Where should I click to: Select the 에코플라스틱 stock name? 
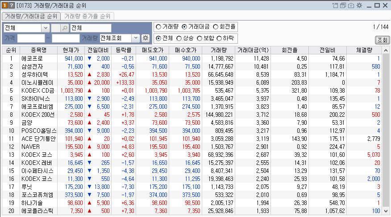pos(37,211)
